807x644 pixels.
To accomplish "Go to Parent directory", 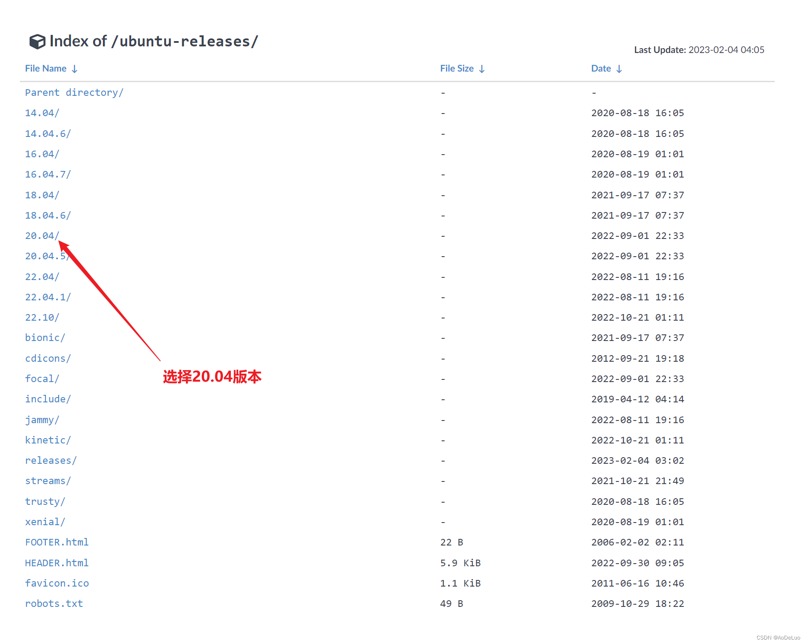I will click(74, 93).
